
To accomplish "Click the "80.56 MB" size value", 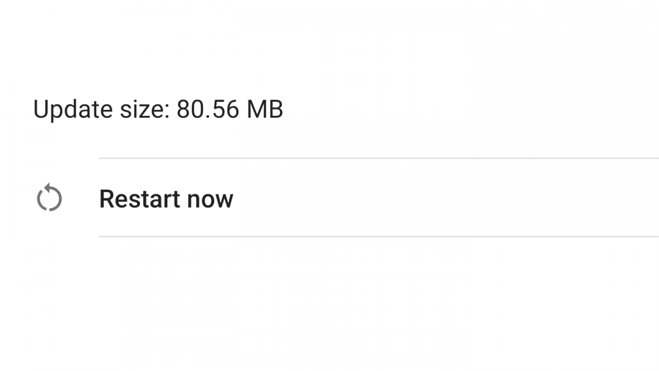I will [230, 109].
